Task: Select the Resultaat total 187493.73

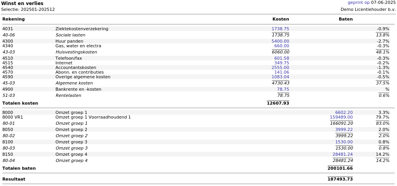Action: (x=340, y=179)
